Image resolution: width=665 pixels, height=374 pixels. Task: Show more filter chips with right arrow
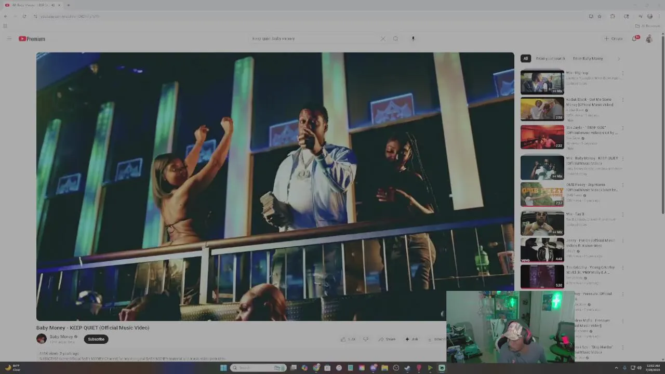[x=618, y=59]
